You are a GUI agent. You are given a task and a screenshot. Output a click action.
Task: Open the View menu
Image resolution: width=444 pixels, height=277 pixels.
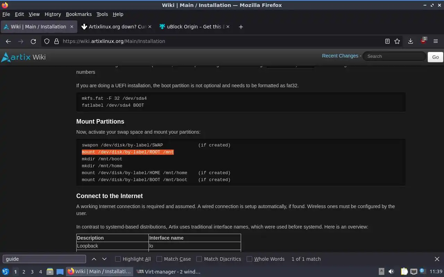[34, 14]
